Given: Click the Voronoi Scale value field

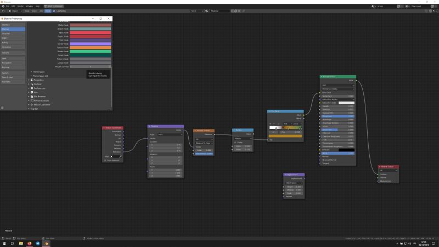Looking at the screenshot, I should 204,150.
